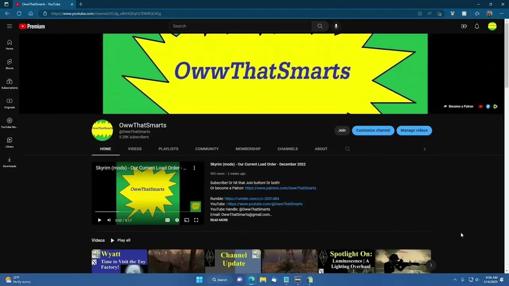The image size is (509, 286).
Task: Expand description with READ MORE
Action: tap(219, 220)
